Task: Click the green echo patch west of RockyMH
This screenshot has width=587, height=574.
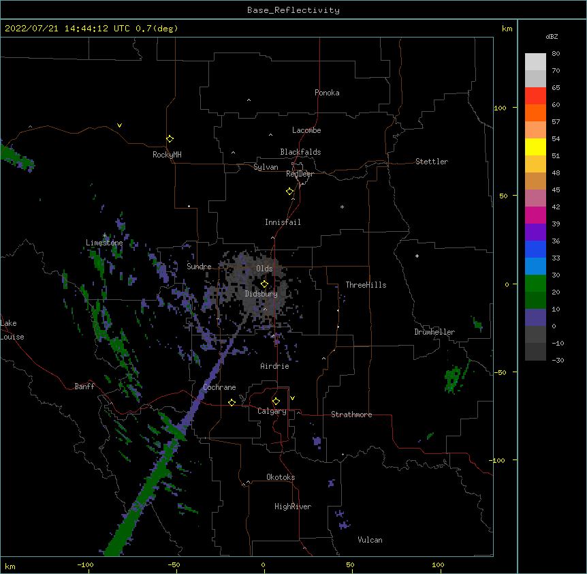Action: coord(17,158)
